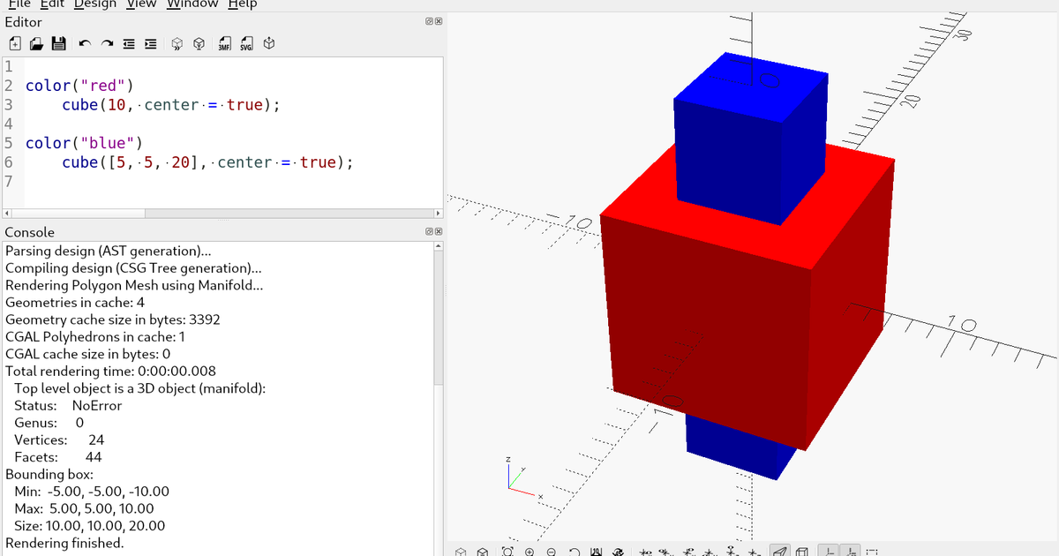Open an existing SCAD file
Viewport: 1059px width, 556px height.
[x=36, y=42]
